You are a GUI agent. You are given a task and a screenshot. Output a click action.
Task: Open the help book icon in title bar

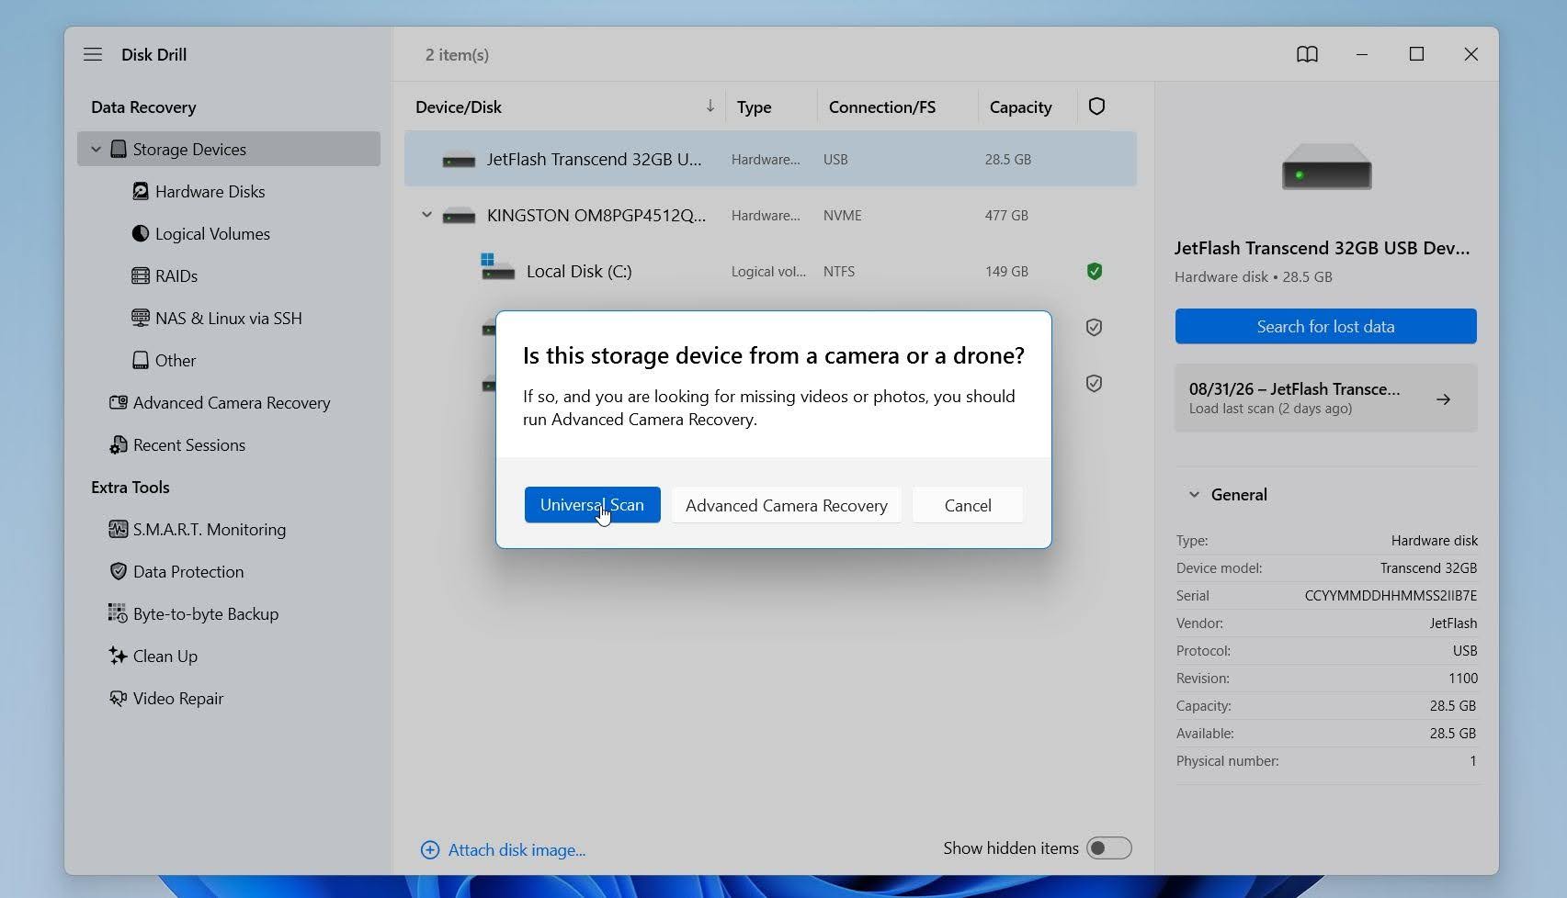1307,54
